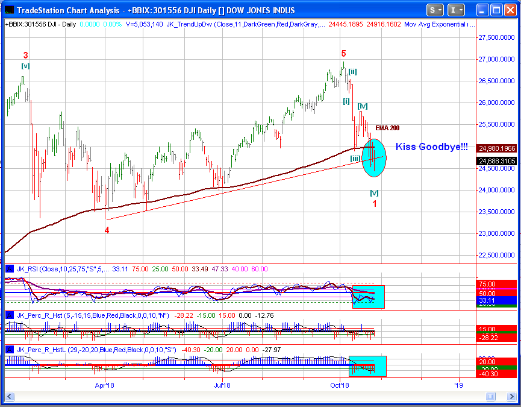Click the -28.22 value tag on axis

(x=497, y=338)
